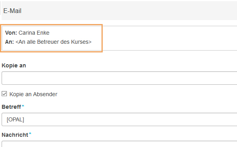Click the E-Mail heading title
Screen dimensions: 237x147
click(12, 11)
